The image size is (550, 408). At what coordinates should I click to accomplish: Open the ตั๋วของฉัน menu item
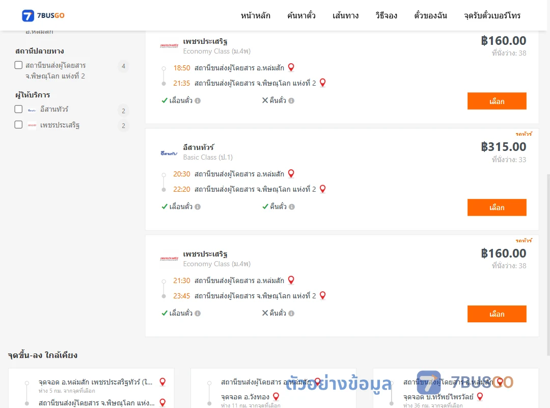tap(430, 15)
